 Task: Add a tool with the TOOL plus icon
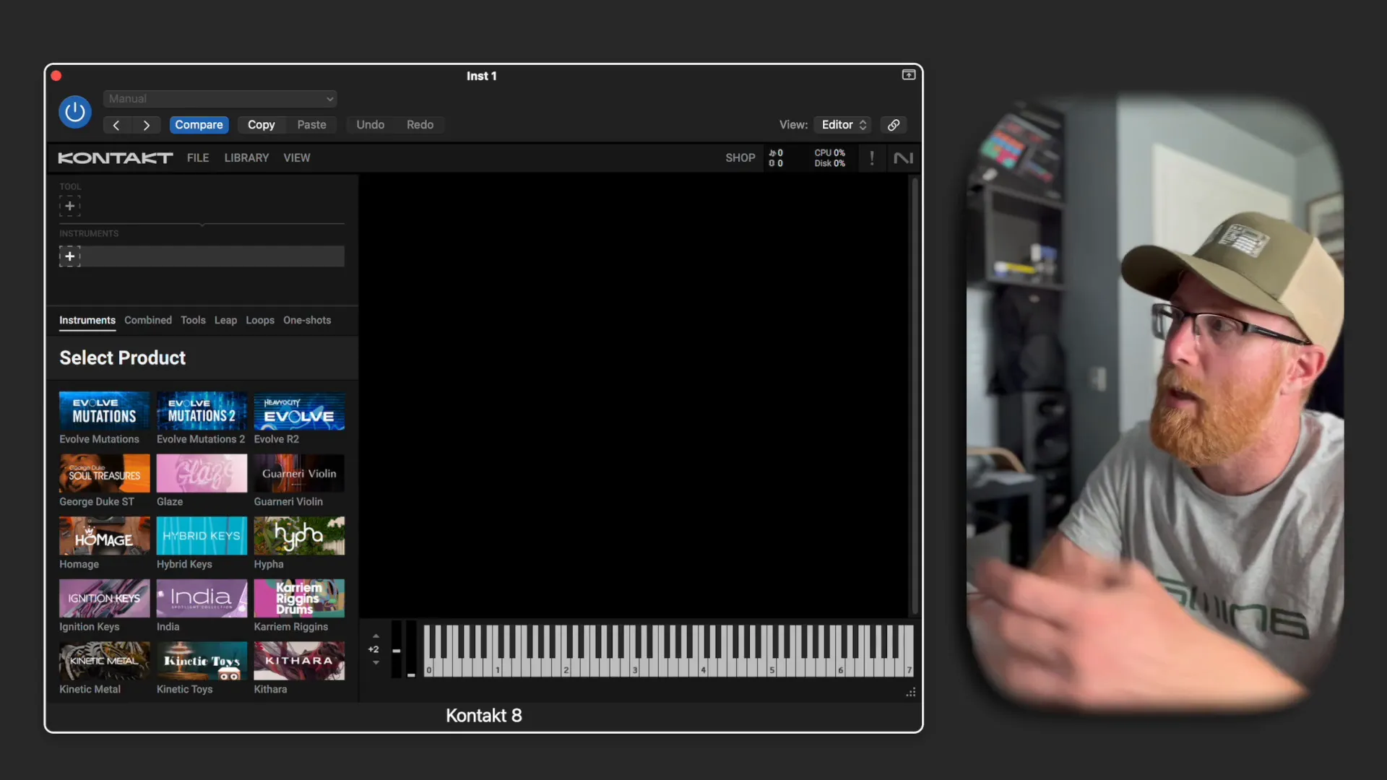tap(70, 206)
